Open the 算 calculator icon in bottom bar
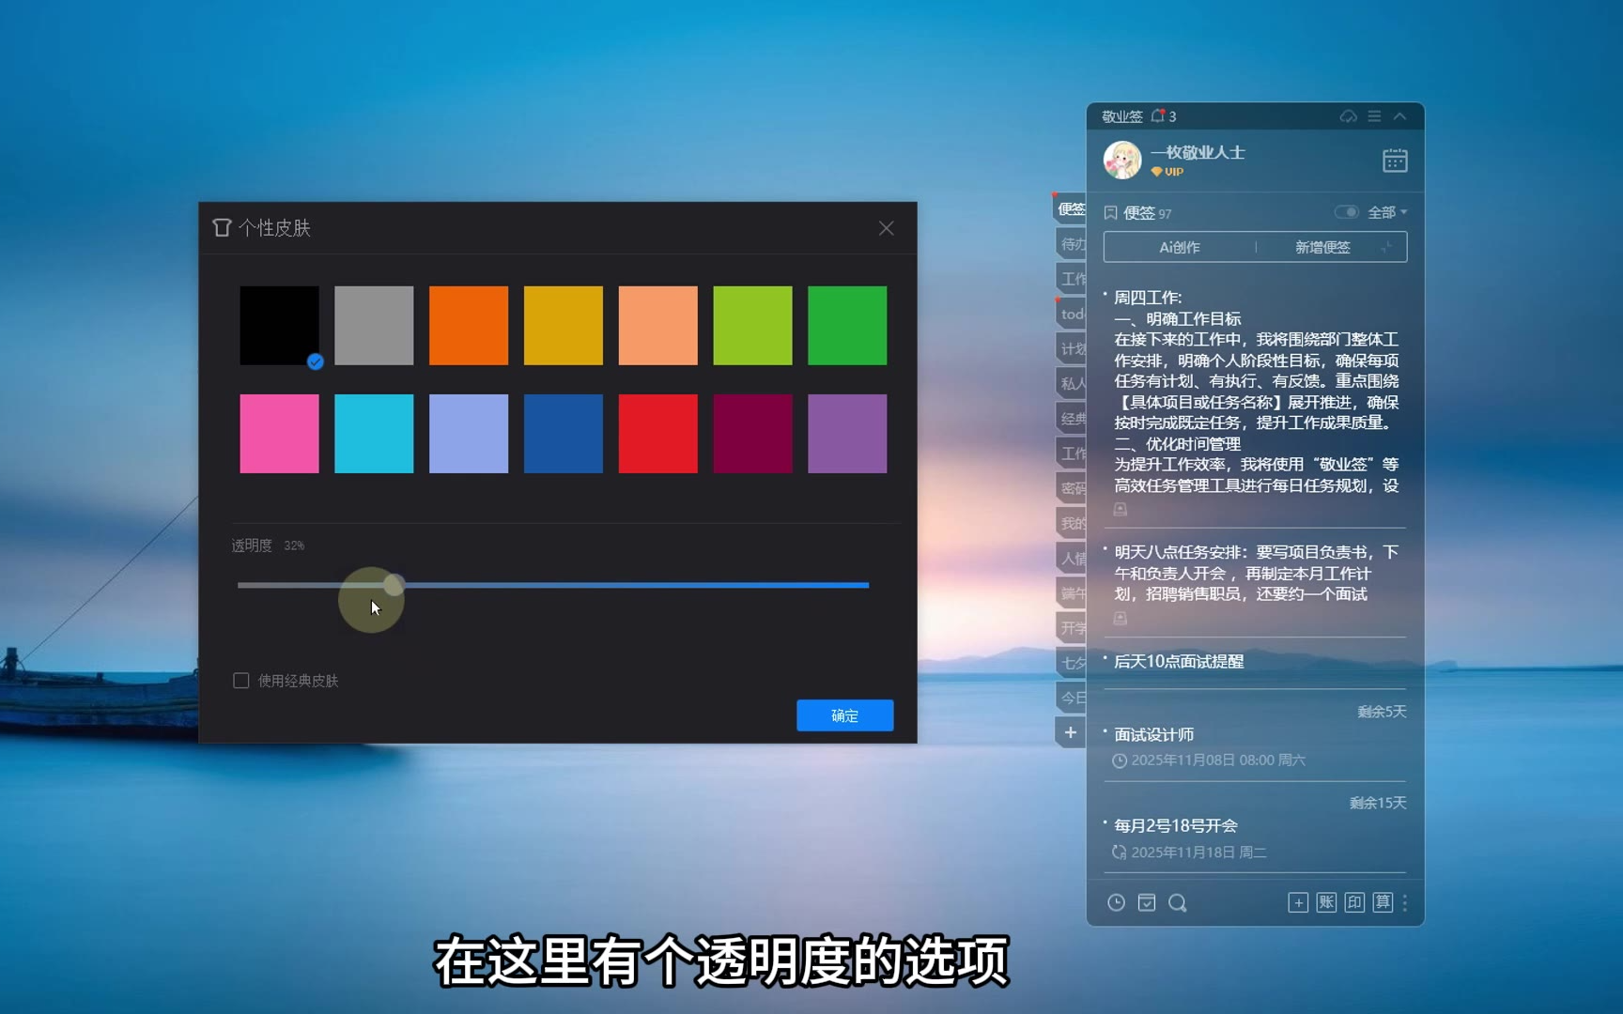 coord(1383,903)
